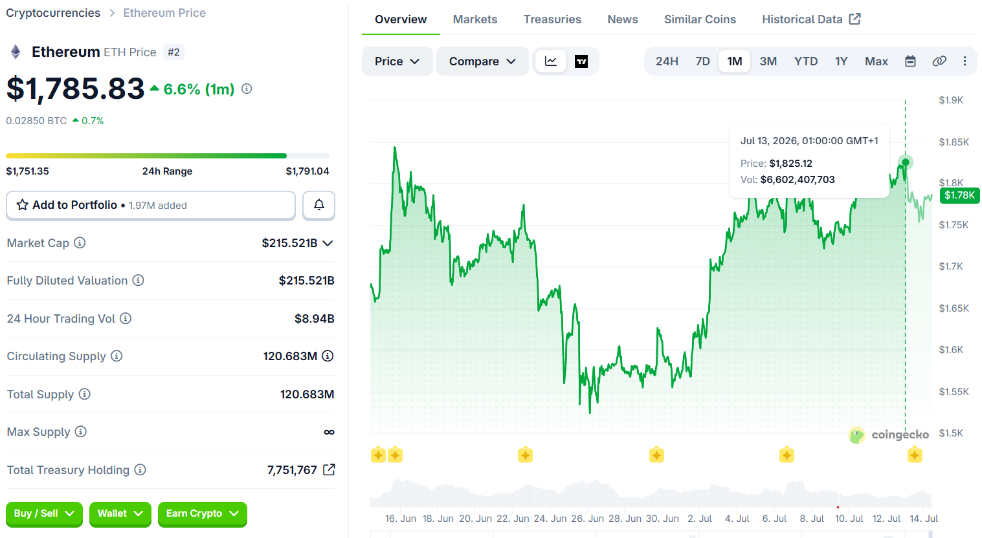
Task: Click the $8.94B trading volume value
Action: tap(315, 319)
